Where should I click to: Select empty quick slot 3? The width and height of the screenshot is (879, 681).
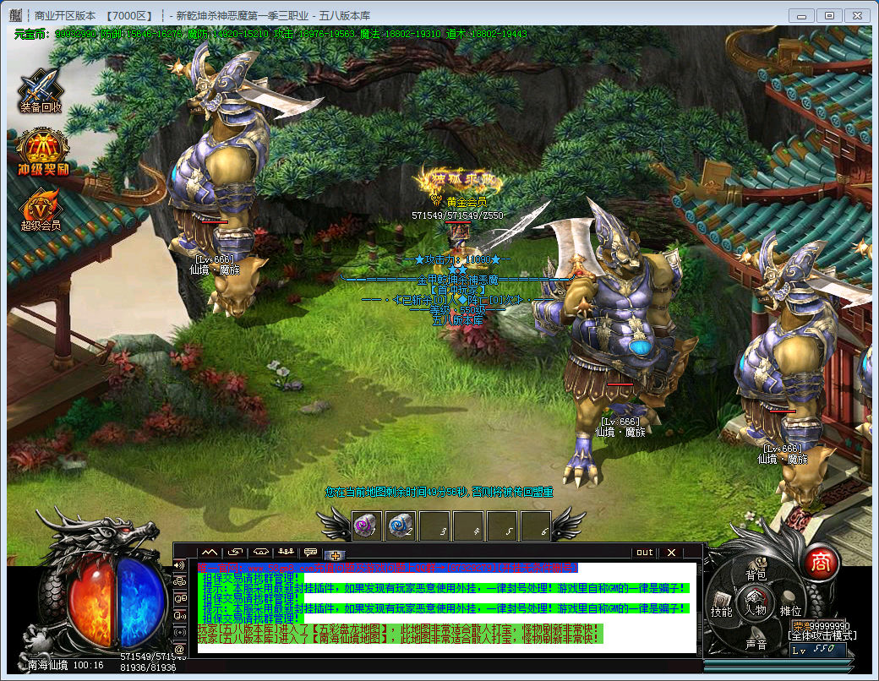434,526
